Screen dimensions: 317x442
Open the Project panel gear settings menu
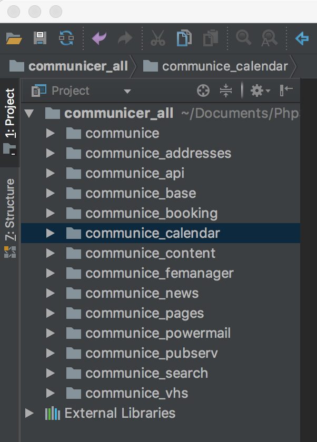tap(259, 91)
